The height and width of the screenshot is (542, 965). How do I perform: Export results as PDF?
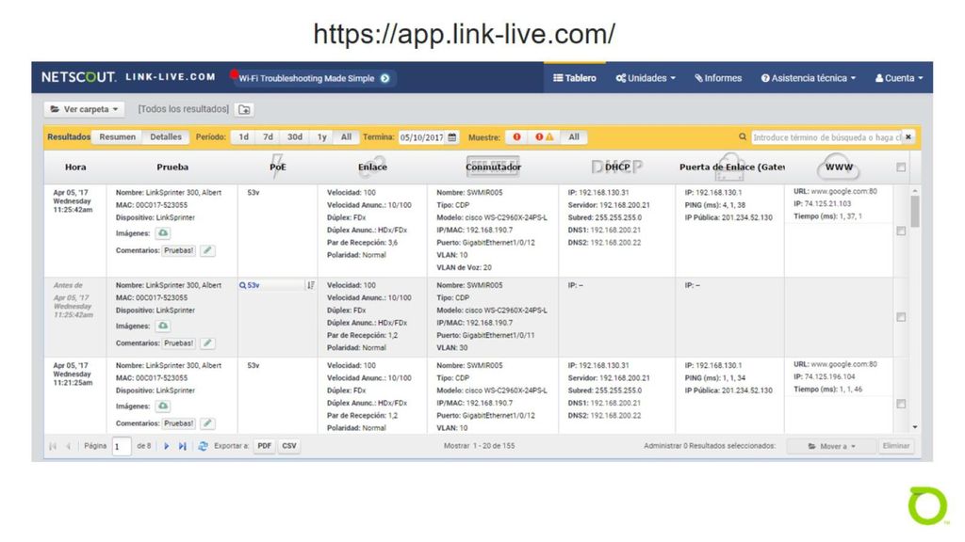click(265, 446)
